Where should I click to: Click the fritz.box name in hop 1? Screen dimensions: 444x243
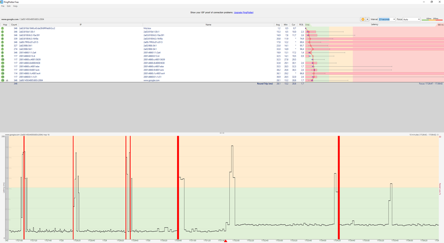[x=147, y=28]
